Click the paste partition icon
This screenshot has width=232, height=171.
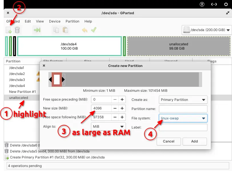pyautogui.click(x=65, y=30)
